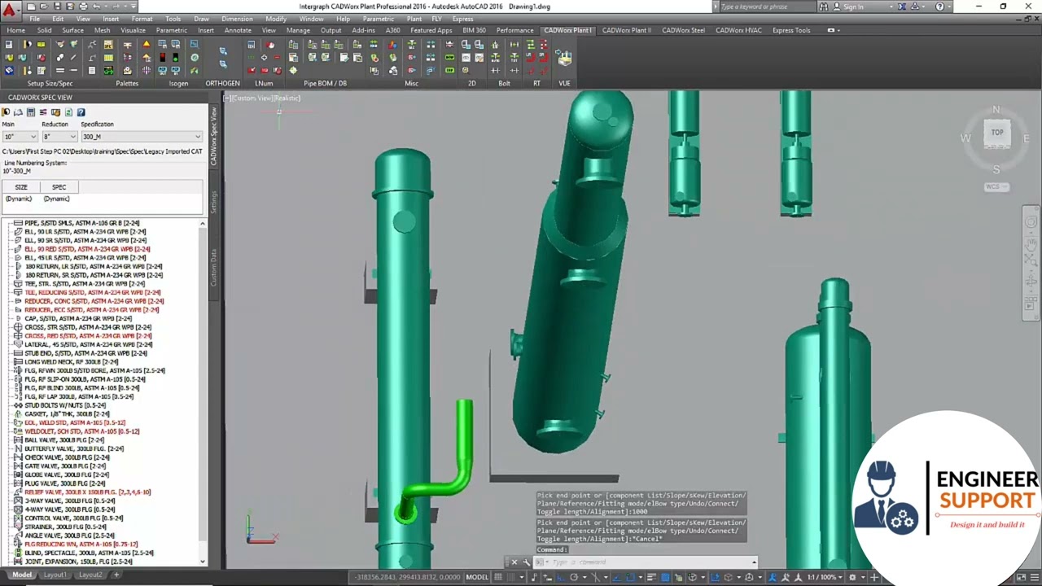Open the Reduction size dropdown showing 8"
This screenshot has height=586, width=1042.
[59, 137]
